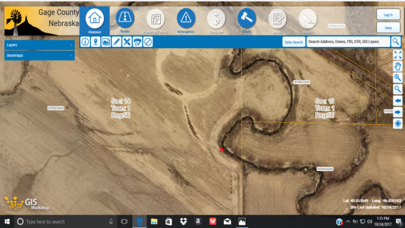Focus the address and owner search field
Screen dimensions: 405x228
click(348, 42)
